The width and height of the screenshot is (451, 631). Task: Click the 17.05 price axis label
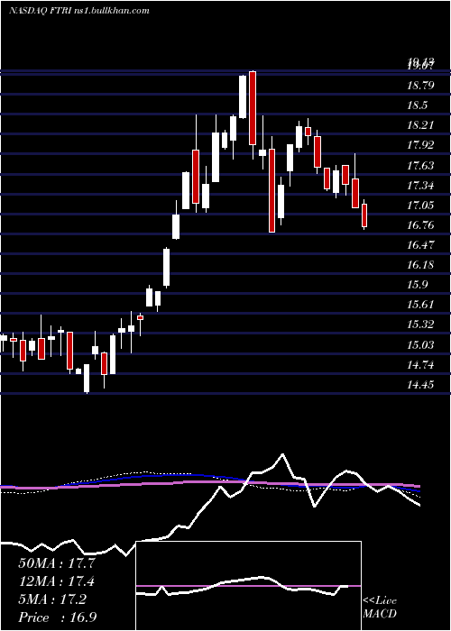(421, 206)
